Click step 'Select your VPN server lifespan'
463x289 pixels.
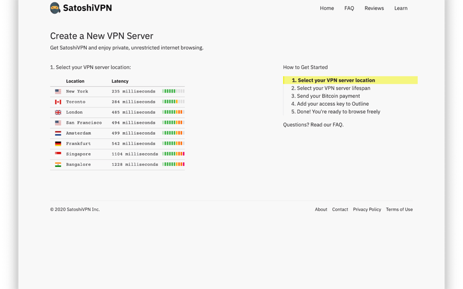tap(330, 88)
